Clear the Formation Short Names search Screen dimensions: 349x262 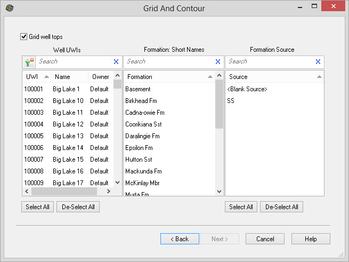217,62
